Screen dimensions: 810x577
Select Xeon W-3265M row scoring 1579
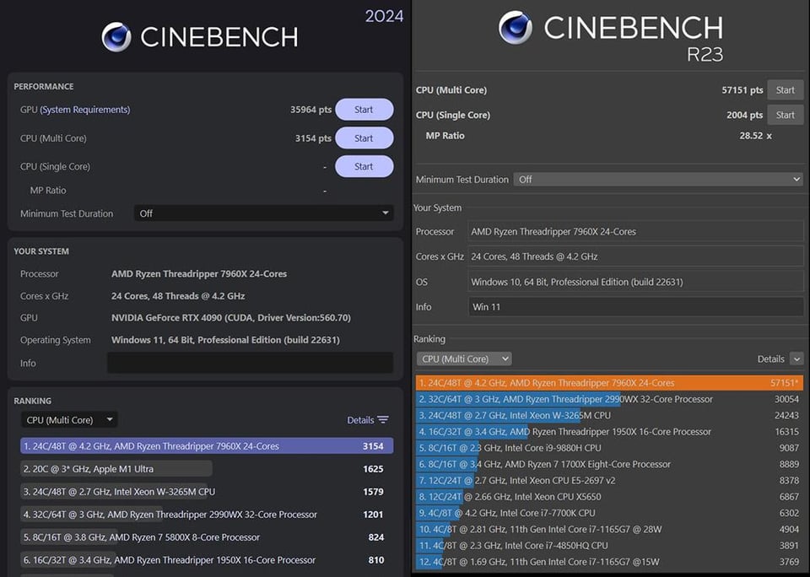click(x=207, y=491)
